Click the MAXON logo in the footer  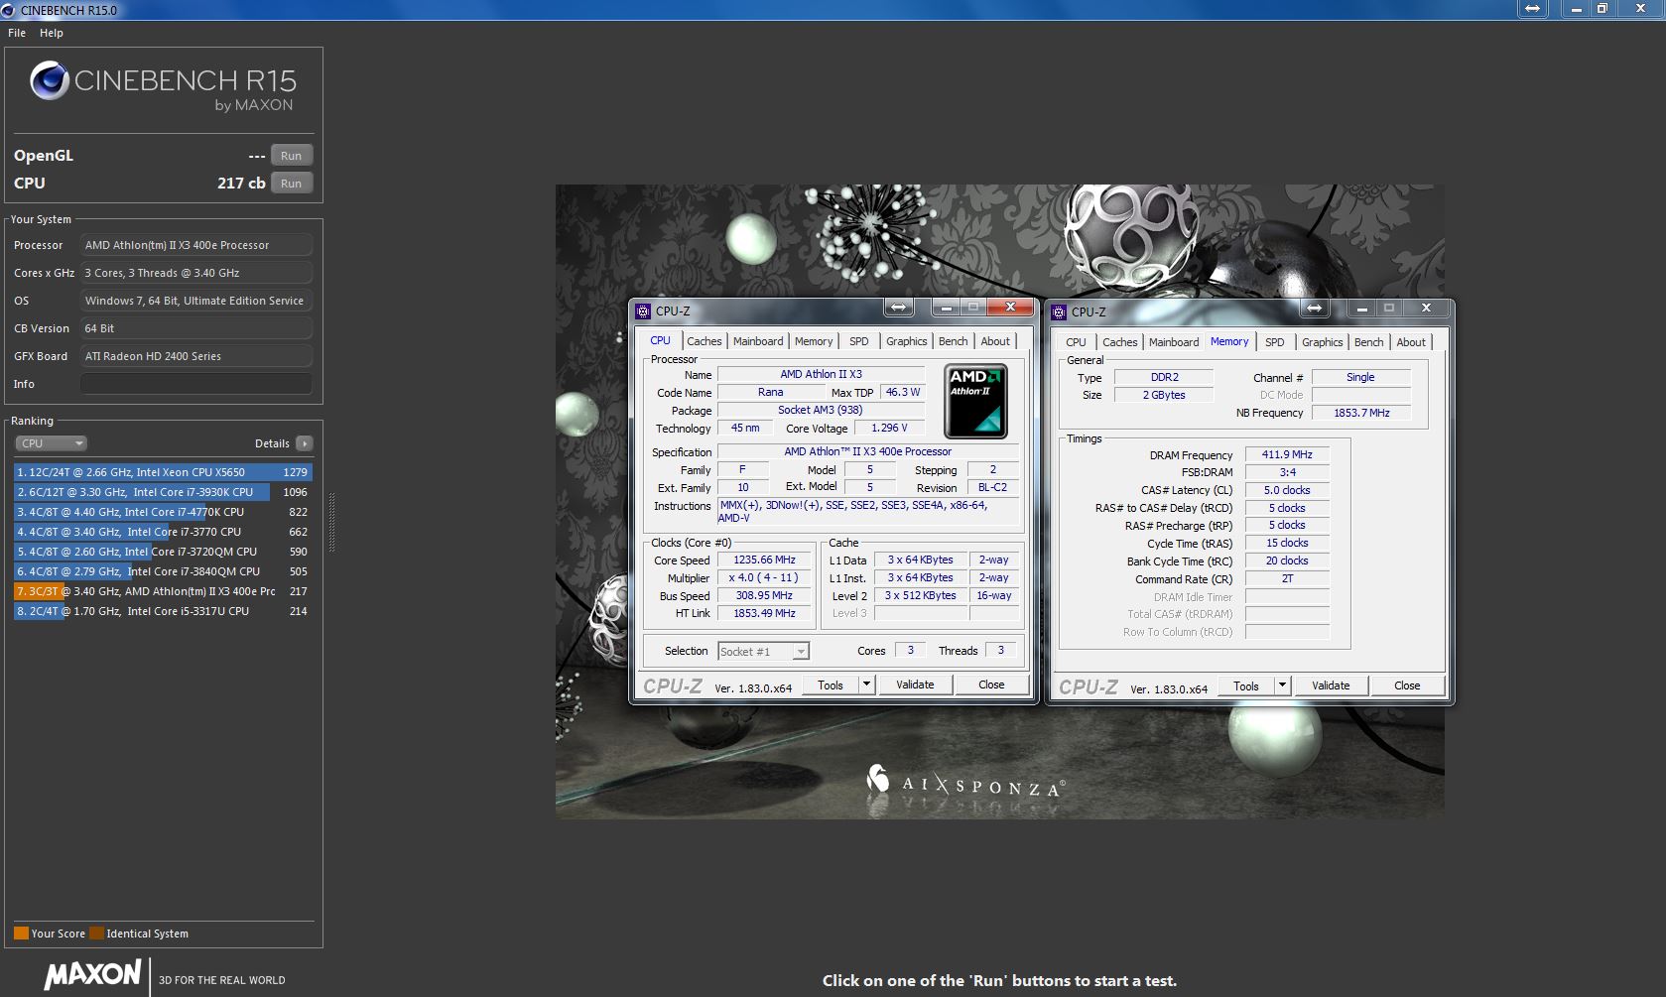click(x=92, y=975)
